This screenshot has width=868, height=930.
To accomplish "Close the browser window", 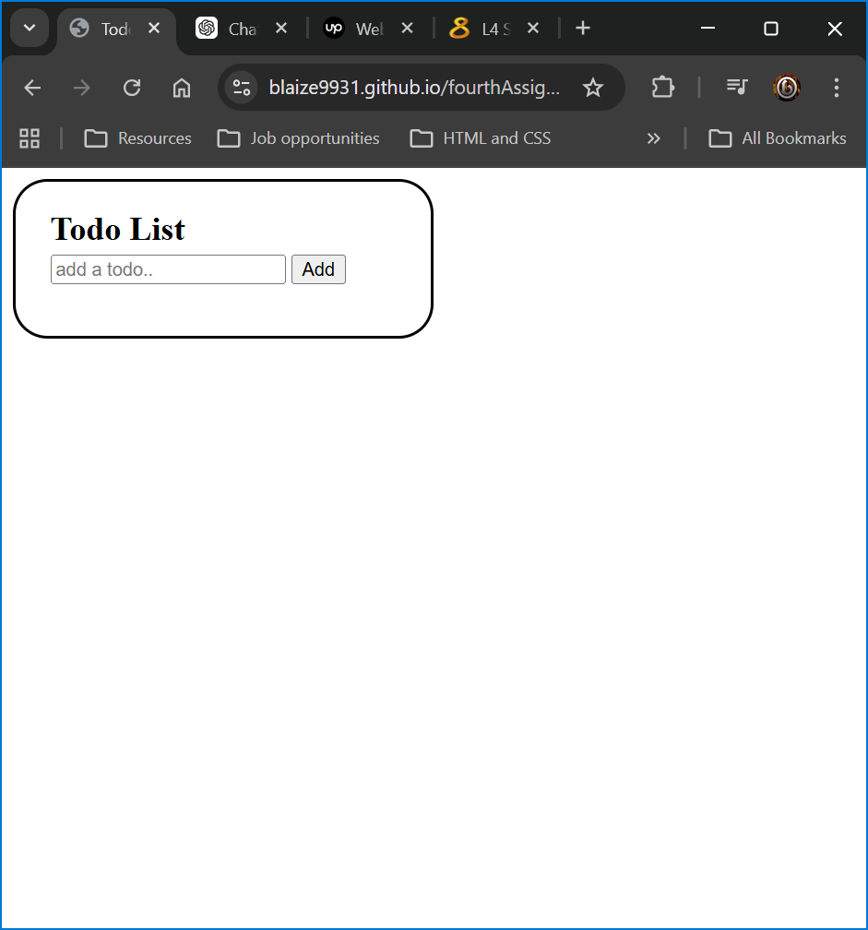I will (834, 28).
